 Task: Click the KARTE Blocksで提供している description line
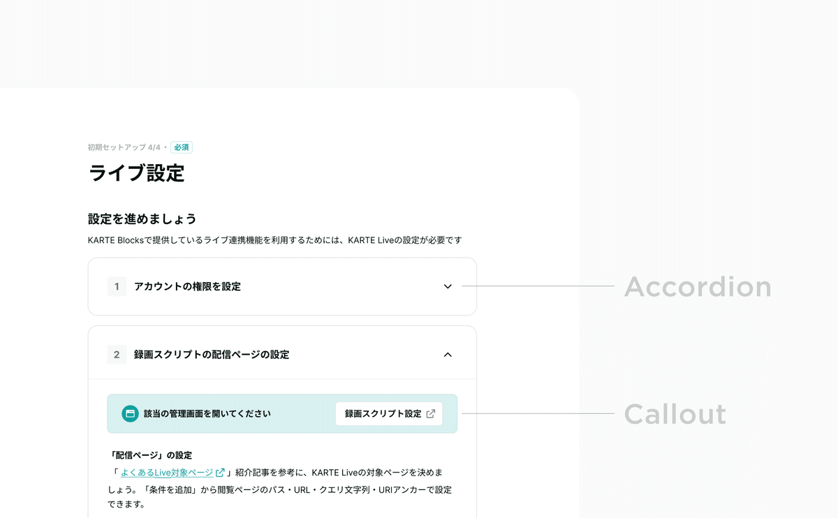[275, 240]
